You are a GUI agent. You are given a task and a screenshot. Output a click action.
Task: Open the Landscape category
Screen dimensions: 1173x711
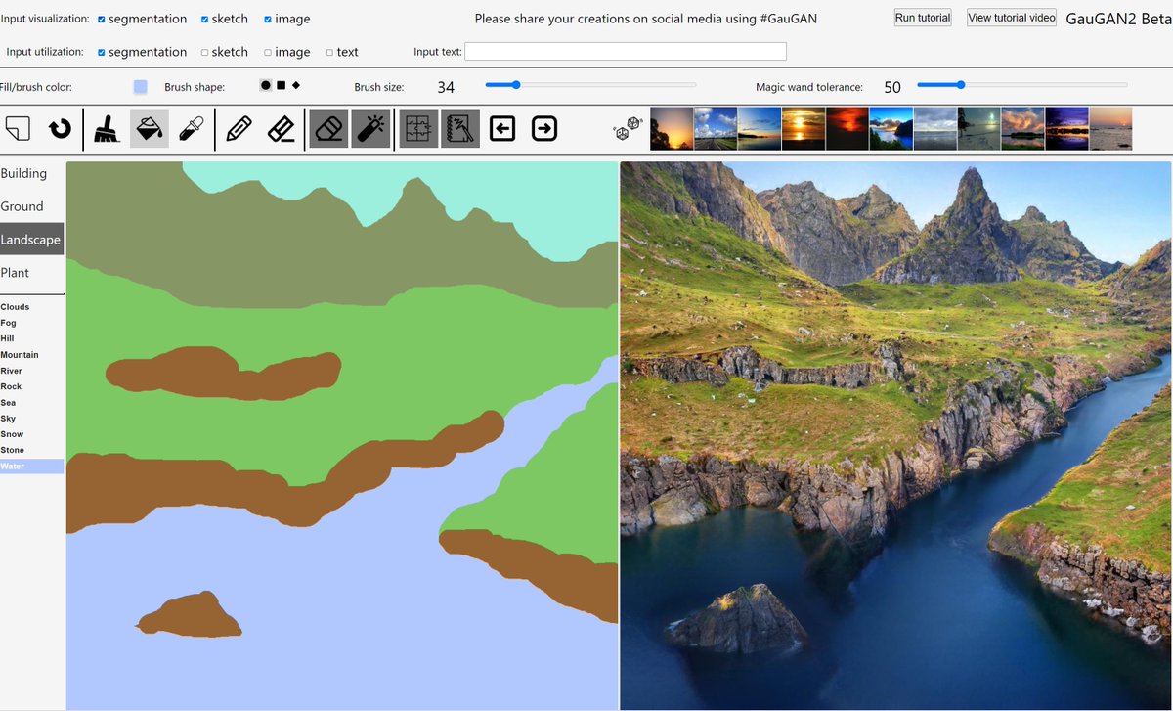pos(31,240)
